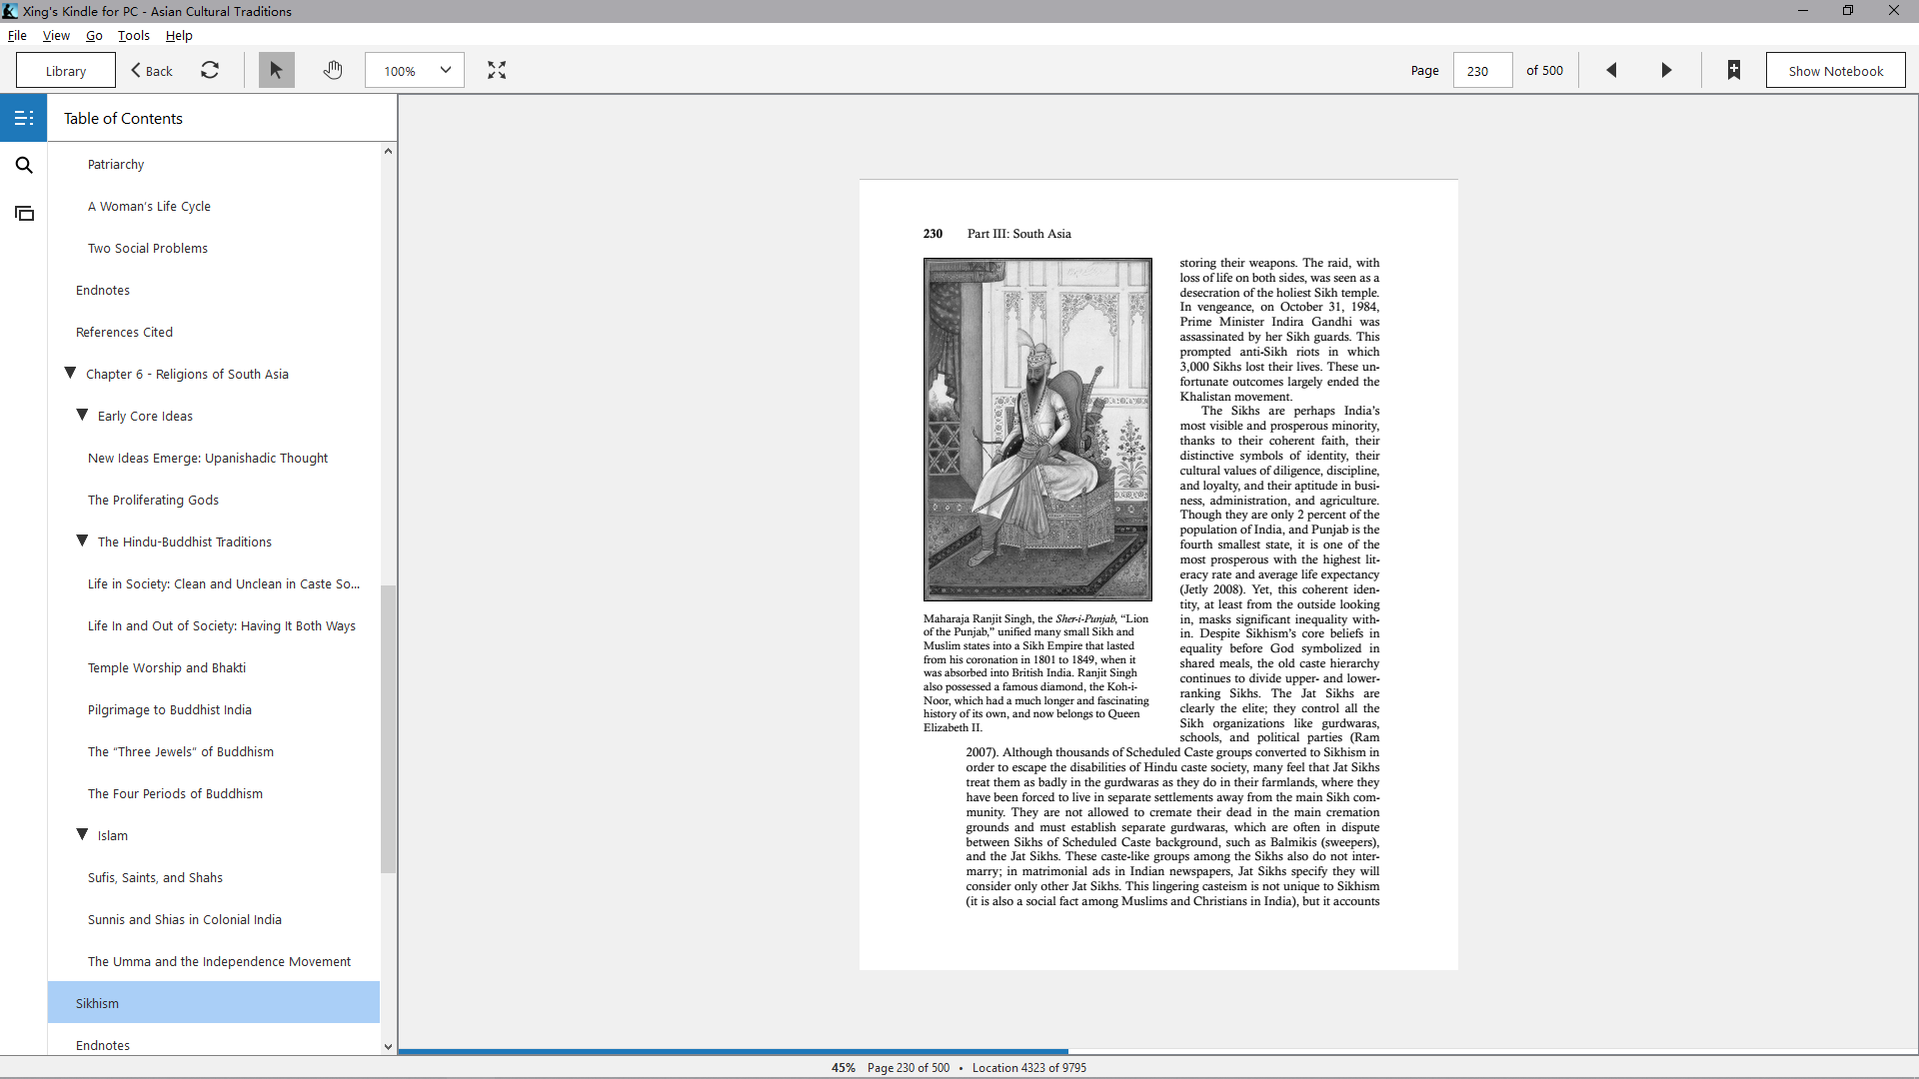Enter full screen mode
1919x1079 pixels.
click(x=497, y=70)
